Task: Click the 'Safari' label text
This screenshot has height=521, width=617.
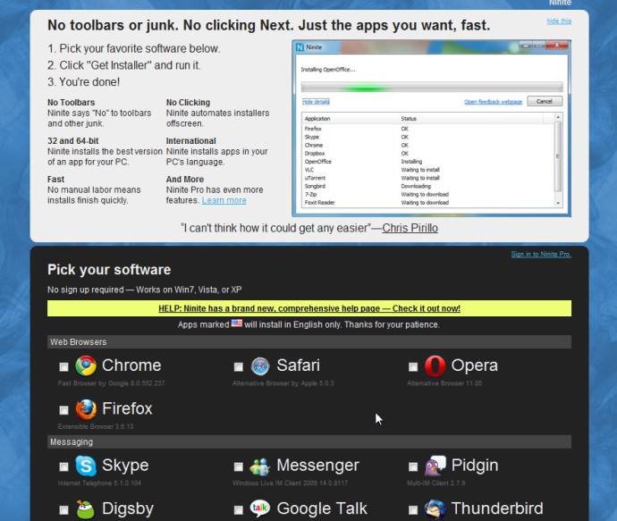Action: tap(299, 366)
